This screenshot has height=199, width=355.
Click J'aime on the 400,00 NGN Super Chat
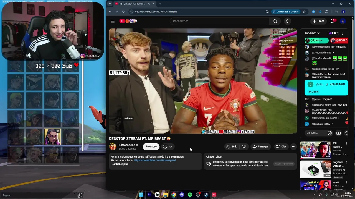[x=313, y=92]
